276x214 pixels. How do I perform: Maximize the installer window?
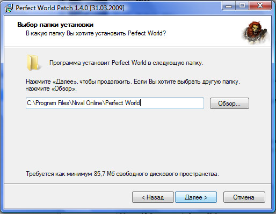pos(242,6)
